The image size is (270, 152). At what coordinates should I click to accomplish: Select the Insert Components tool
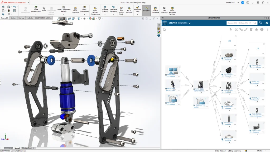(x=36, y=9)
